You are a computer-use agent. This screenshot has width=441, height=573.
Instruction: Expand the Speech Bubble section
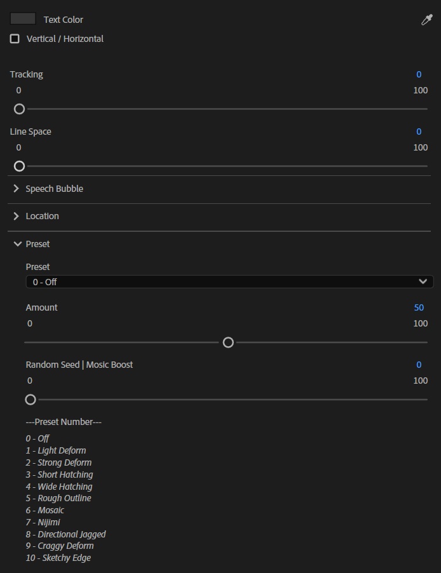[x=17, y=189]
